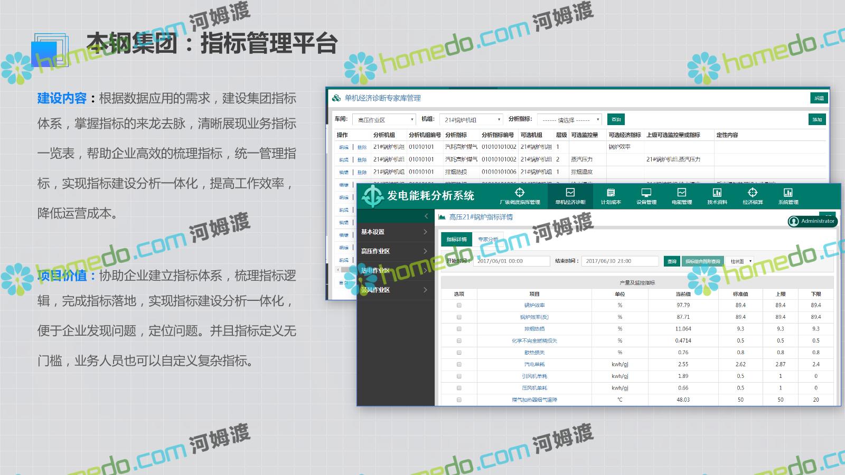Open the 厂级调度指挥管理 icon in top navigation
This screenshot has height=475, width=845.
(520, 192)
